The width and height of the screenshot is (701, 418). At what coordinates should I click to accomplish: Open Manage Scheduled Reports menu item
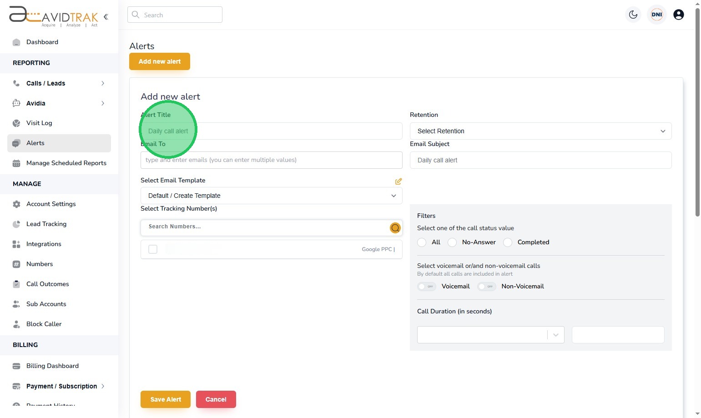tap(66, 163)
